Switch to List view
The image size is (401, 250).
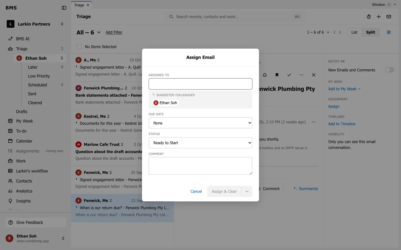[354, 32]
